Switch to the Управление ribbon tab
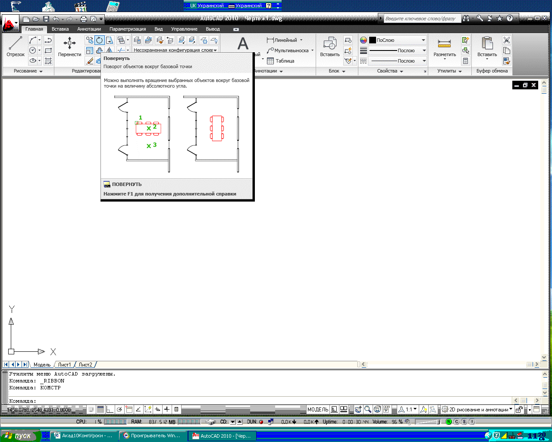 184,29
